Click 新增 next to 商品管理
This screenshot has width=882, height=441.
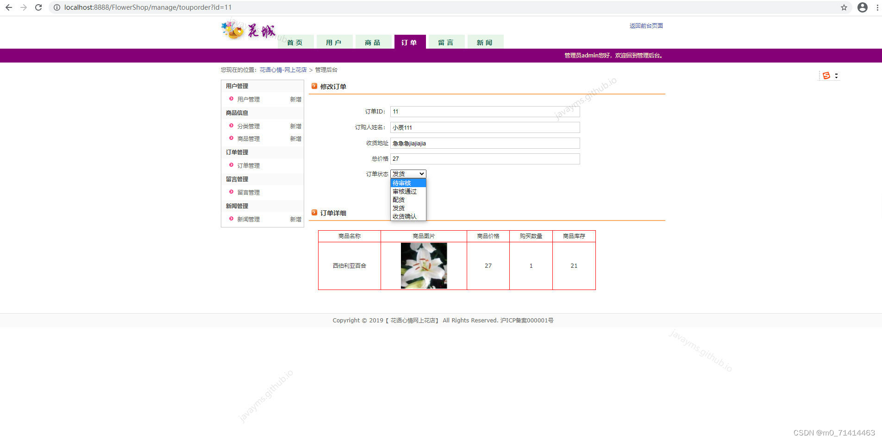pos(295,139)
